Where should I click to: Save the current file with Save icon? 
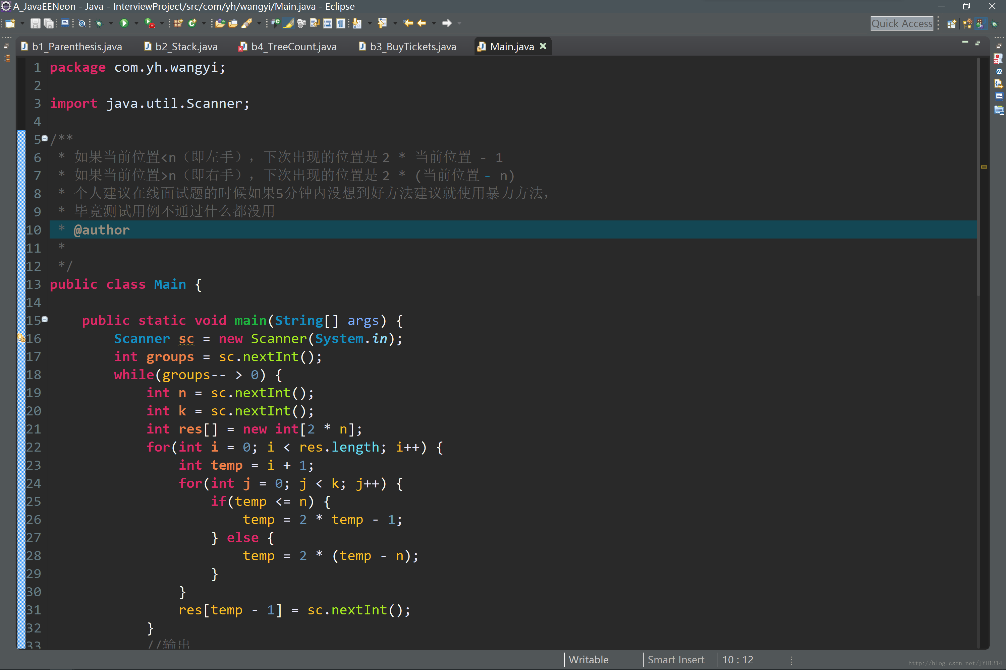(35, 23)
